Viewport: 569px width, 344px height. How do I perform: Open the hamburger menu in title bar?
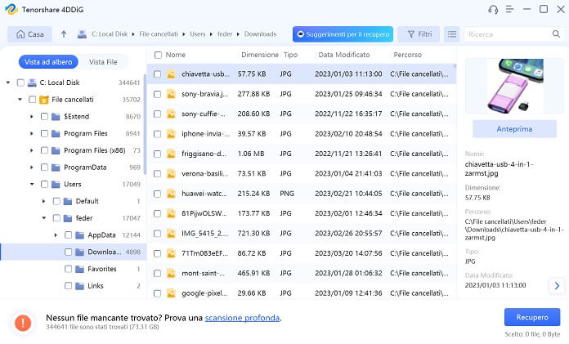[510, 10]
